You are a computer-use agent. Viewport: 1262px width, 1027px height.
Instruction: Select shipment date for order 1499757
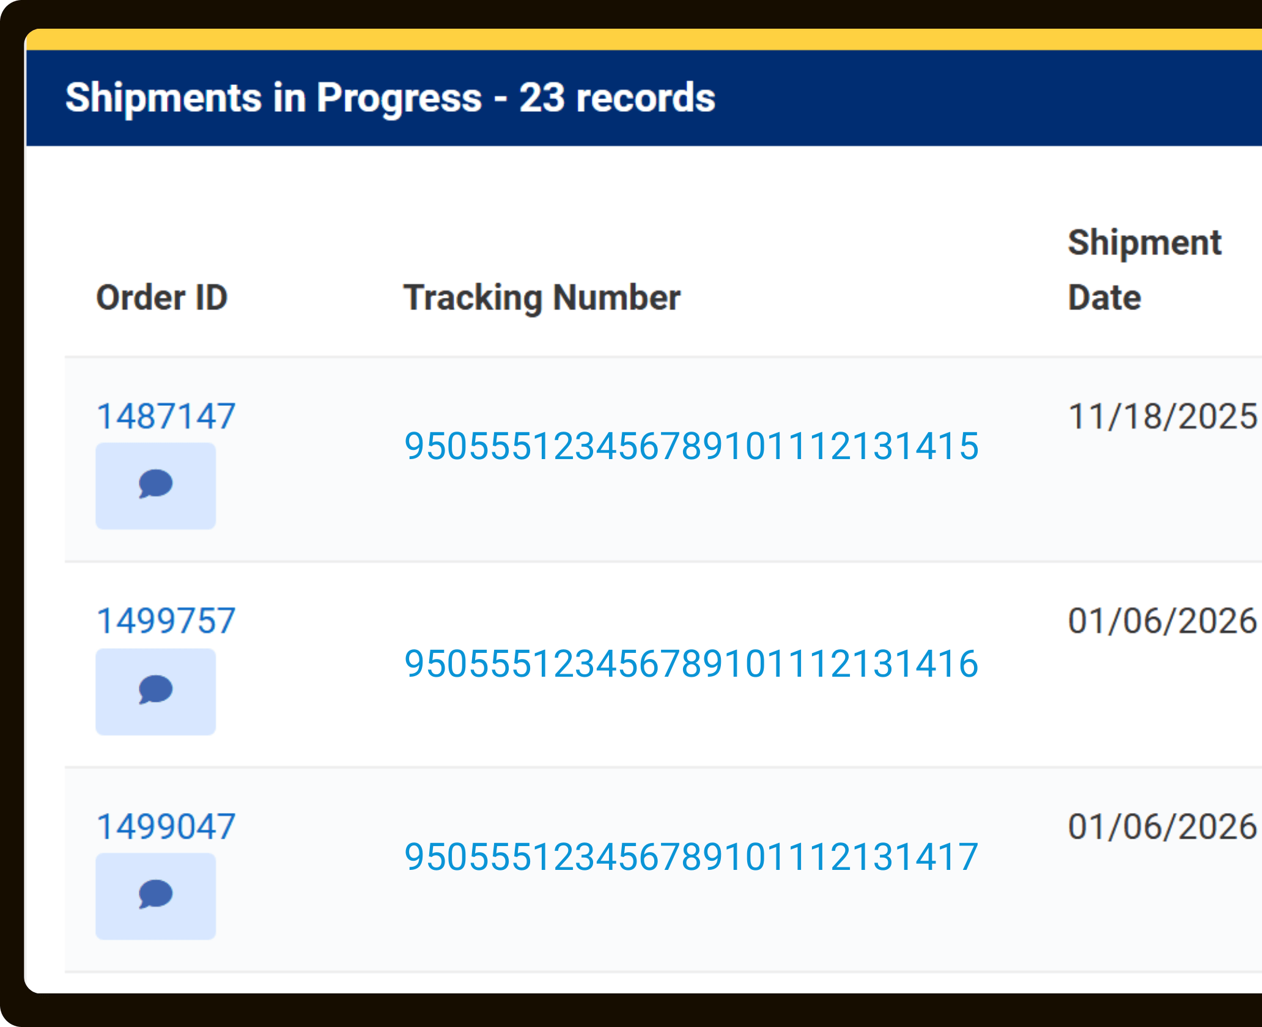[x=1162, y=621]
